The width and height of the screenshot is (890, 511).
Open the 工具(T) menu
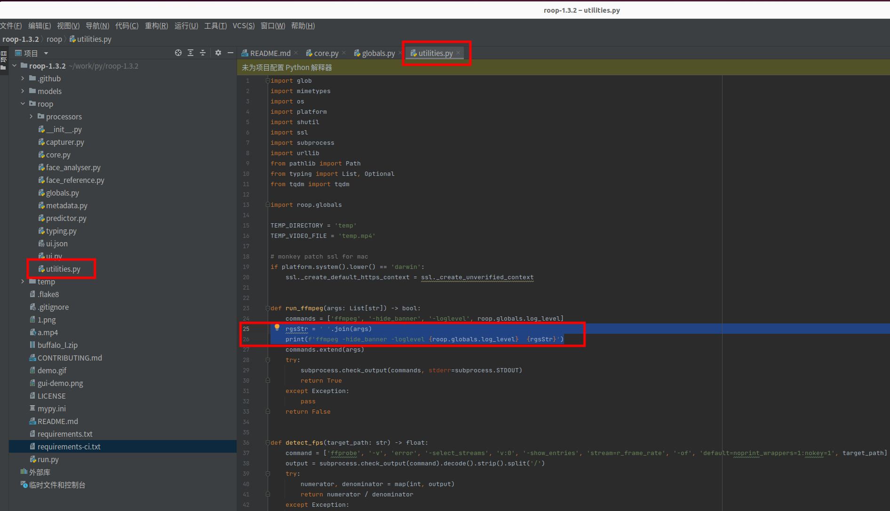click(x=215, y=26)
